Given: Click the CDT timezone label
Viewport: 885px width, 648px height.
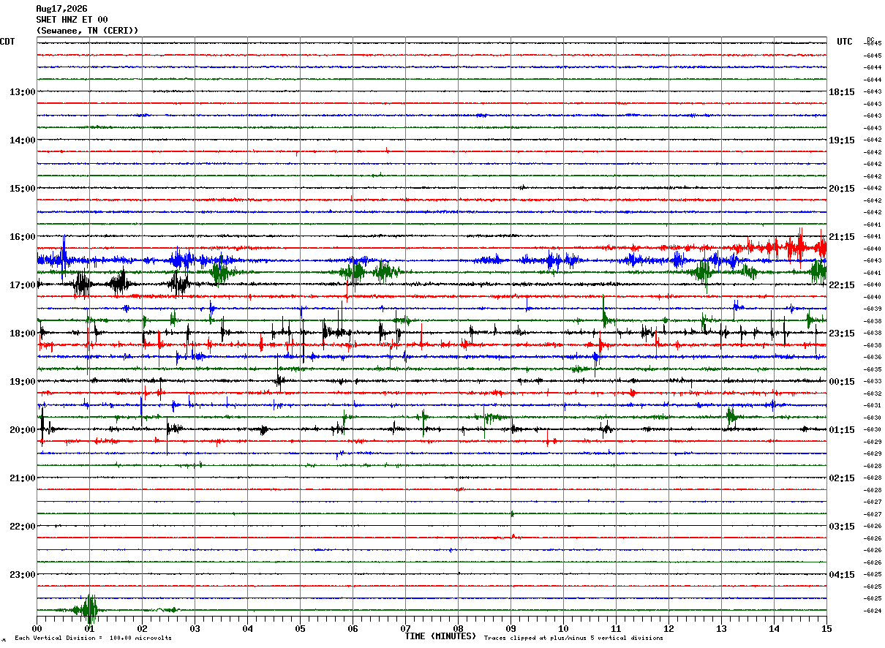Looking at the screenshot, I should 7,42.
